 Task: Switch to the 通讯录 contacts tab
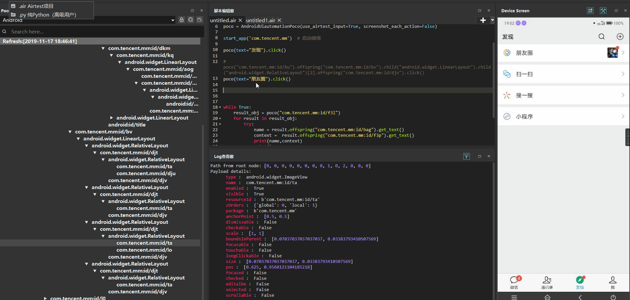[x=547, y=282]
